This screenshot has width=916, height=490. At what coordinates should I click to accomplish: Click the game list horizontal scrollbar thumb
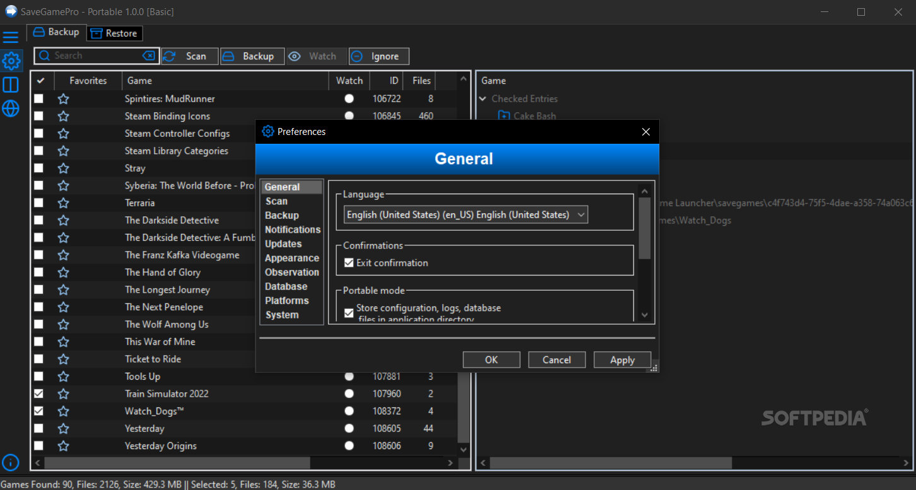(179, 462)
